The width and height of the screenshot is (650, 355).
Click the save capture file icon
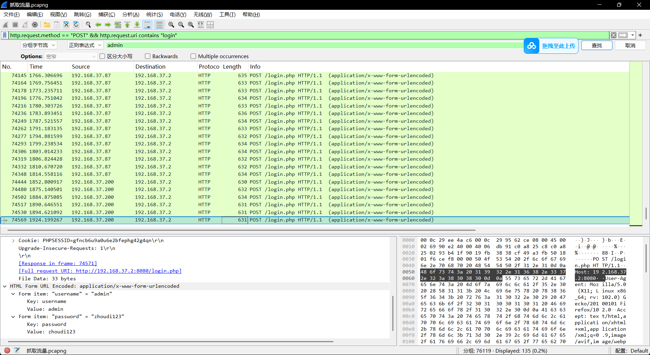(x=57, y=25)
